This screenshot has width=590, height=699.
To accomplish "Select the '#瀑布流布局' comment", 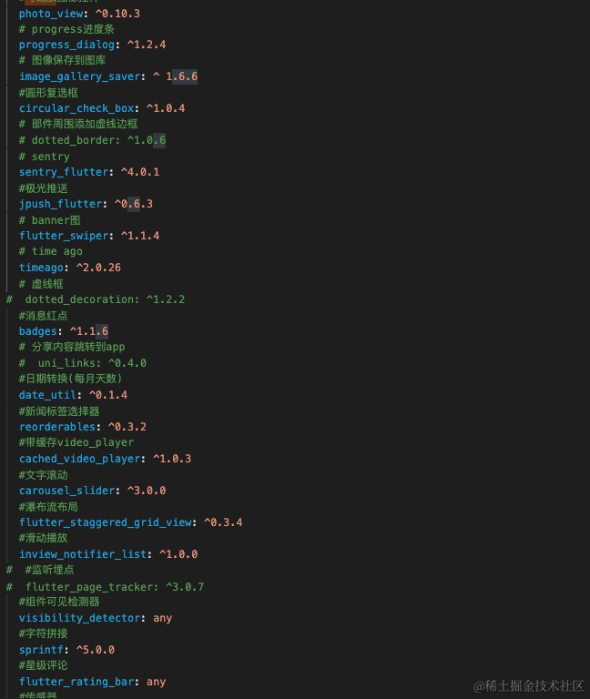I will tap(48, 507).
